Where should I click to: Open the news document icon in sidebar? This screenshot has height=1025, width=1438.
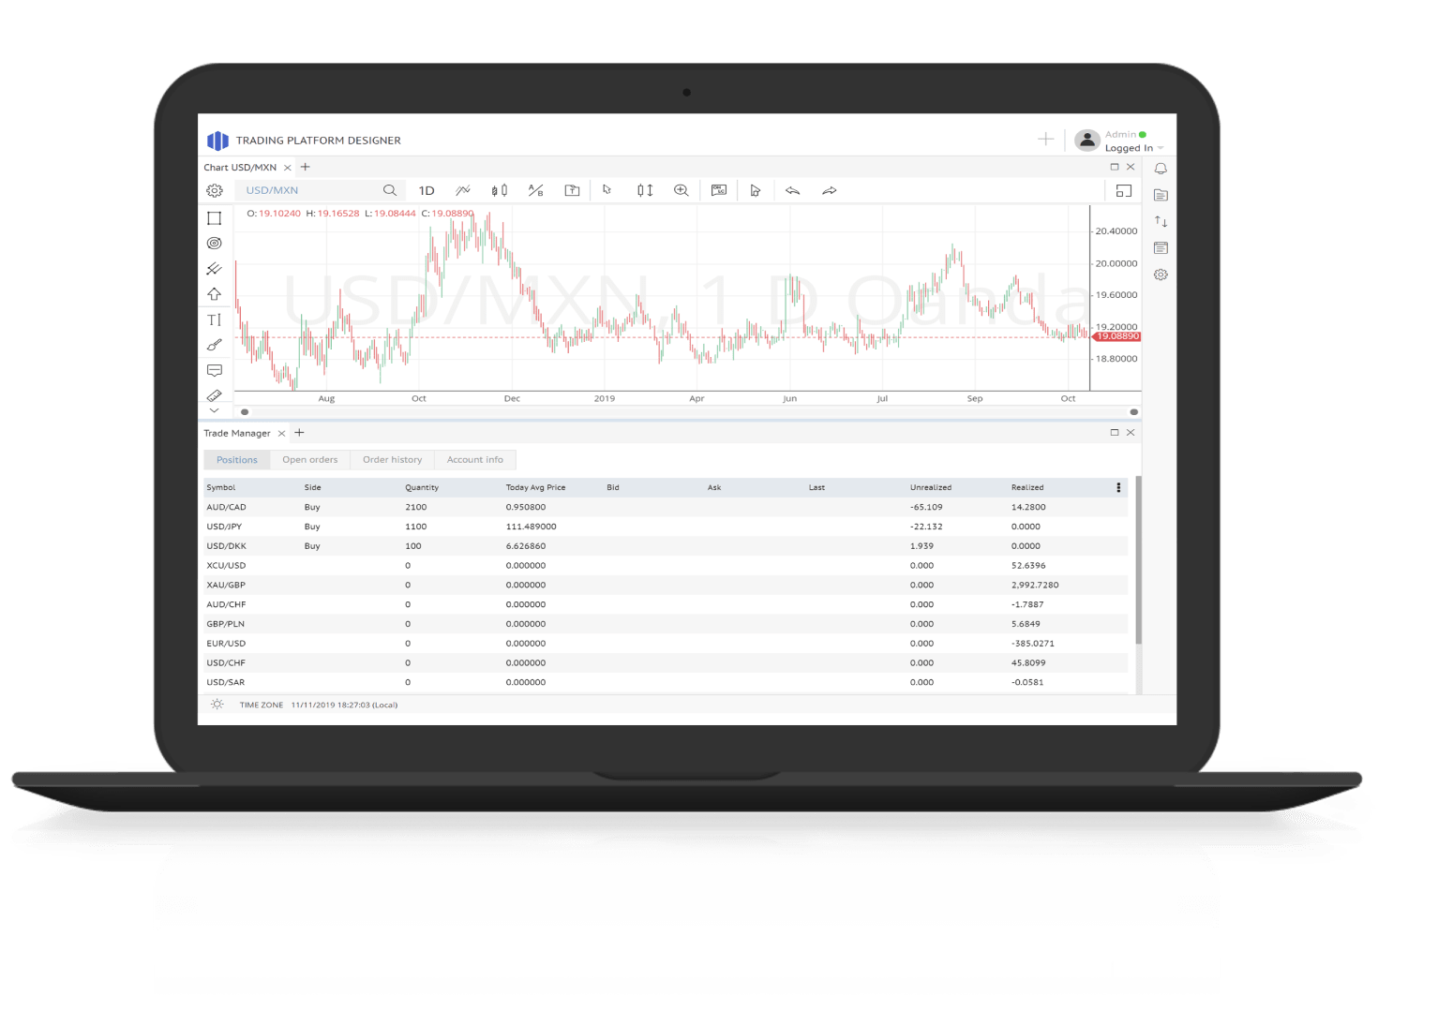pyautogui.click(x=1161, y=195)
